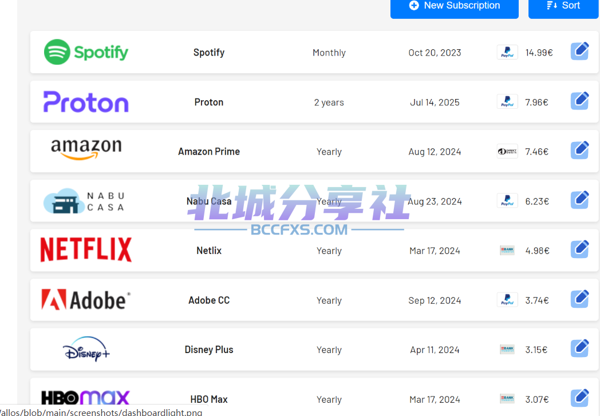Edit the Adobe CC subscription

[x=579, y=299]
